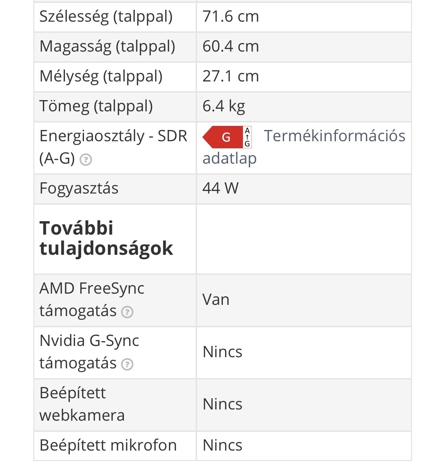This screenshot has width=430, height=464.
Task: Select the 60.4 cm height value
Action: click(230, 47)
